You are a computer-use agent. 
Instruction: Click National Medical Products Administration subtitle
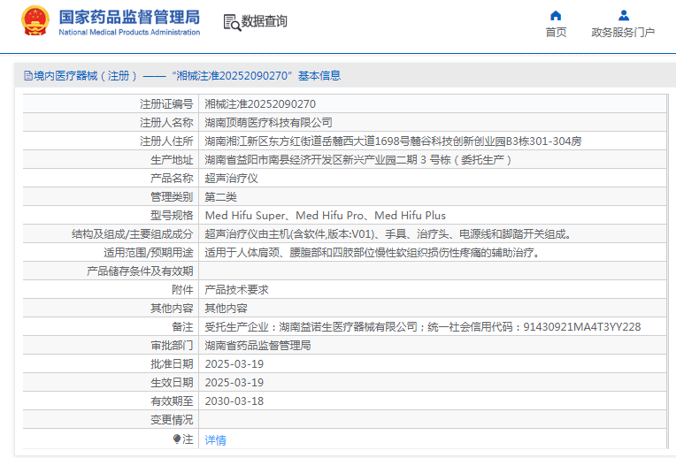129,32
